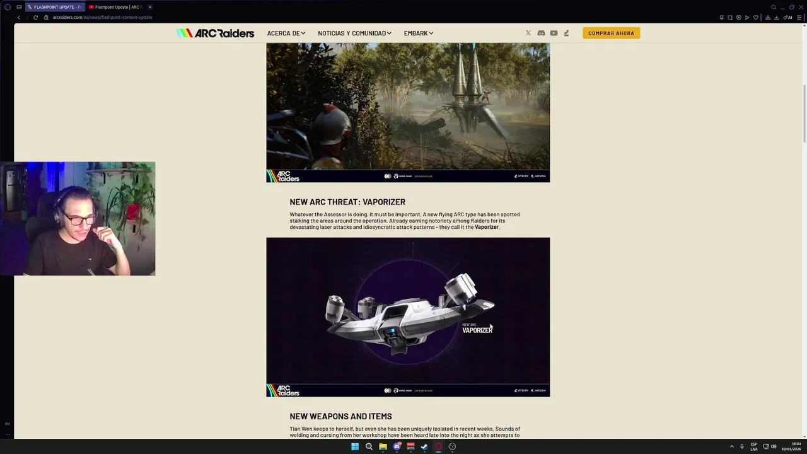
Task: Open the YouTube social link
Action: click(554, 33)
